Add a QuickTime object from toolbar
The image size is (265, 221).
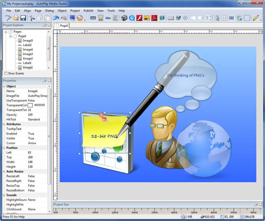132,18
